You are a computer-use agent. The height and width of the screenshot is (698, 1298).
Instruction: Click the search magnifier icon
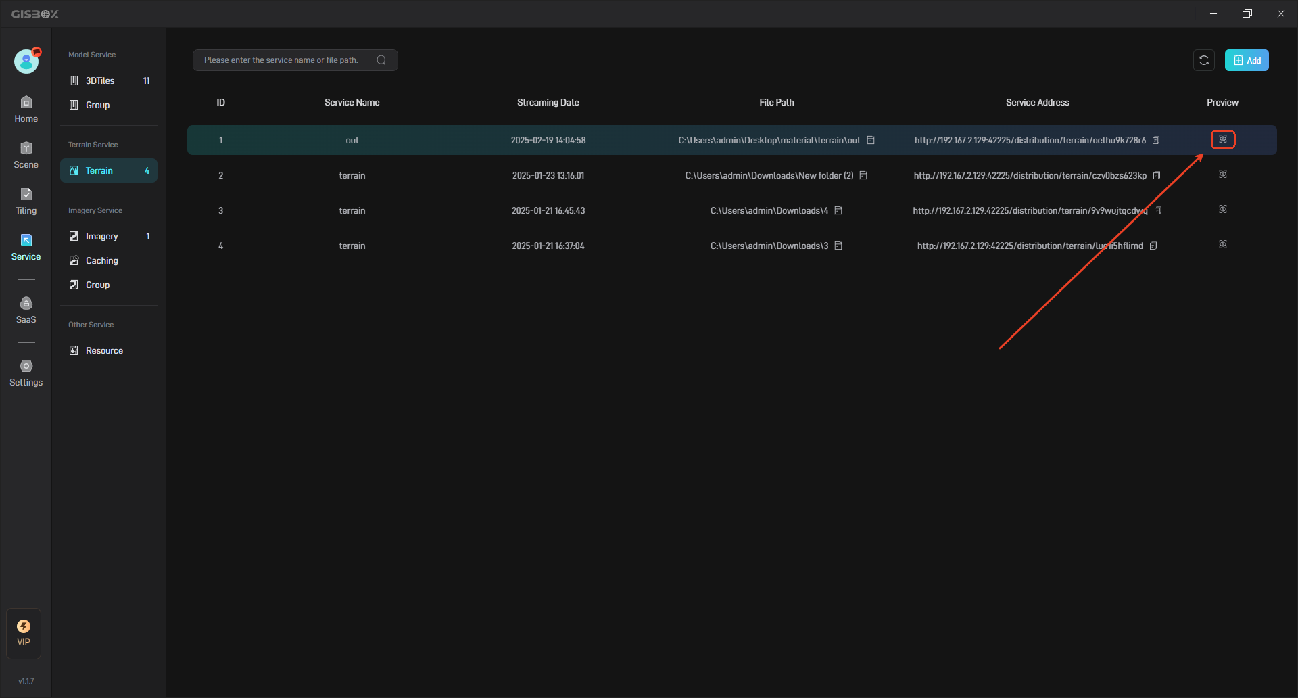tap(381, 60)
